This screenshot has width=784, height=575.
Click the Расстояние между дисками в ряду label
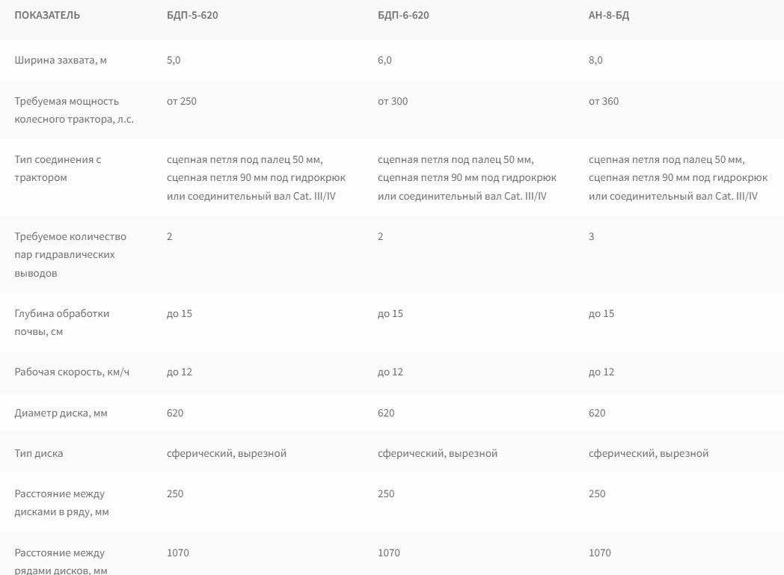click(x=61, y=502)
